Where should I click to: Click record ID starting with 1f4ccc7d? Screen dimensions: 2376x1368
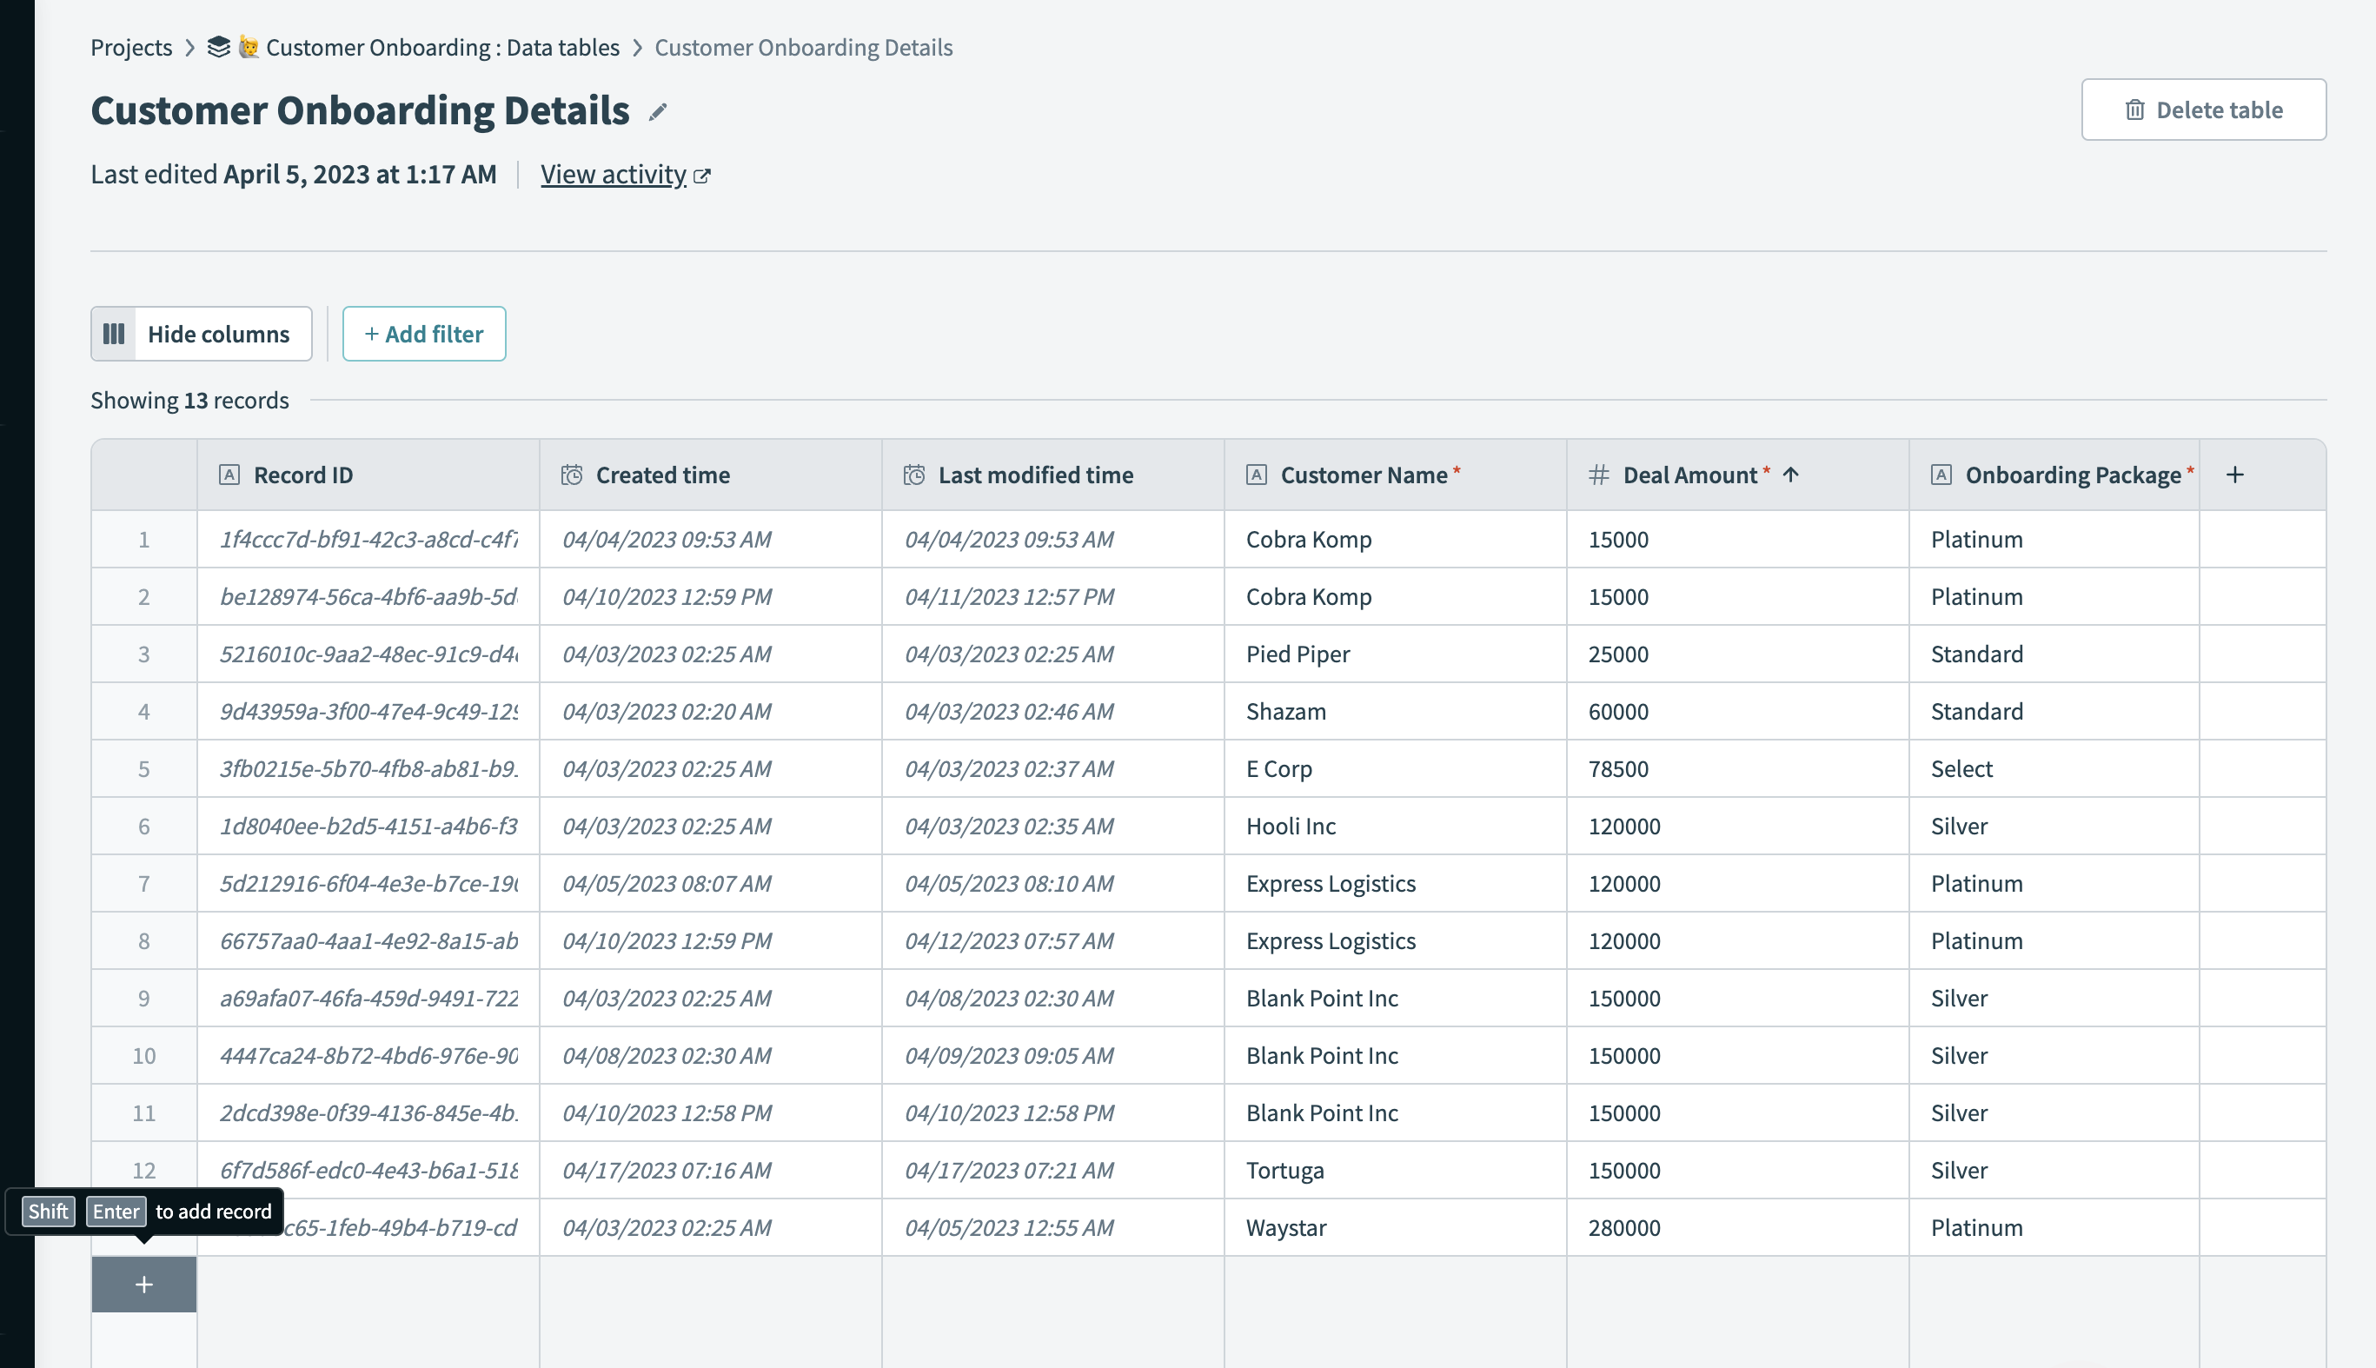(368, 540)
